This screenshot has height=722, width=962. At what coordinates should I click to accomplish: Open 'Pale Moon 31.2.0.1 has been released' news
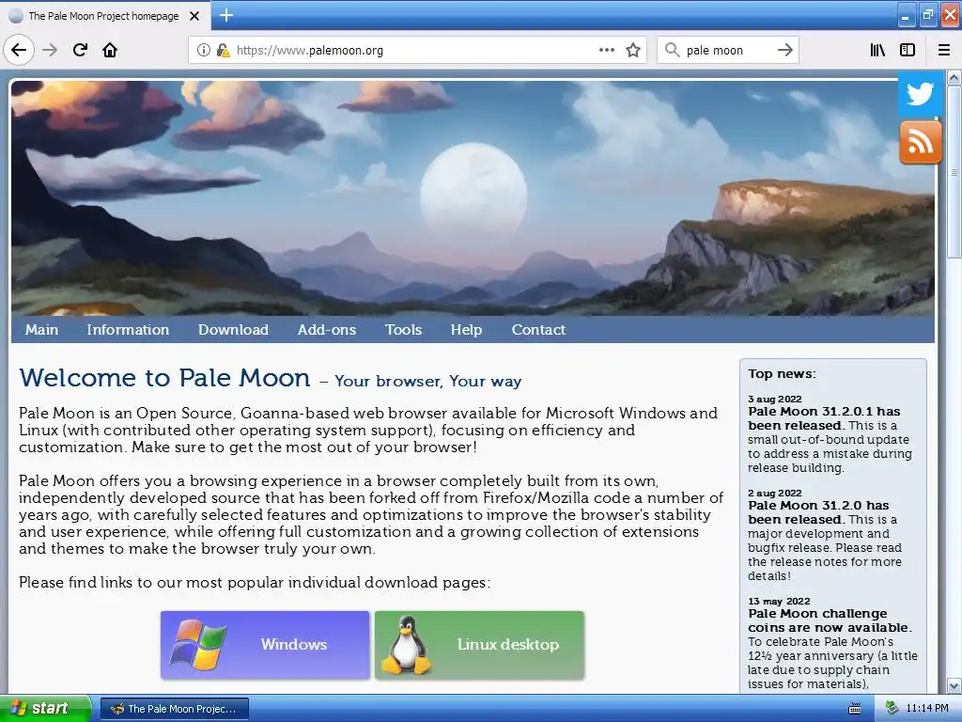(824, 418)
